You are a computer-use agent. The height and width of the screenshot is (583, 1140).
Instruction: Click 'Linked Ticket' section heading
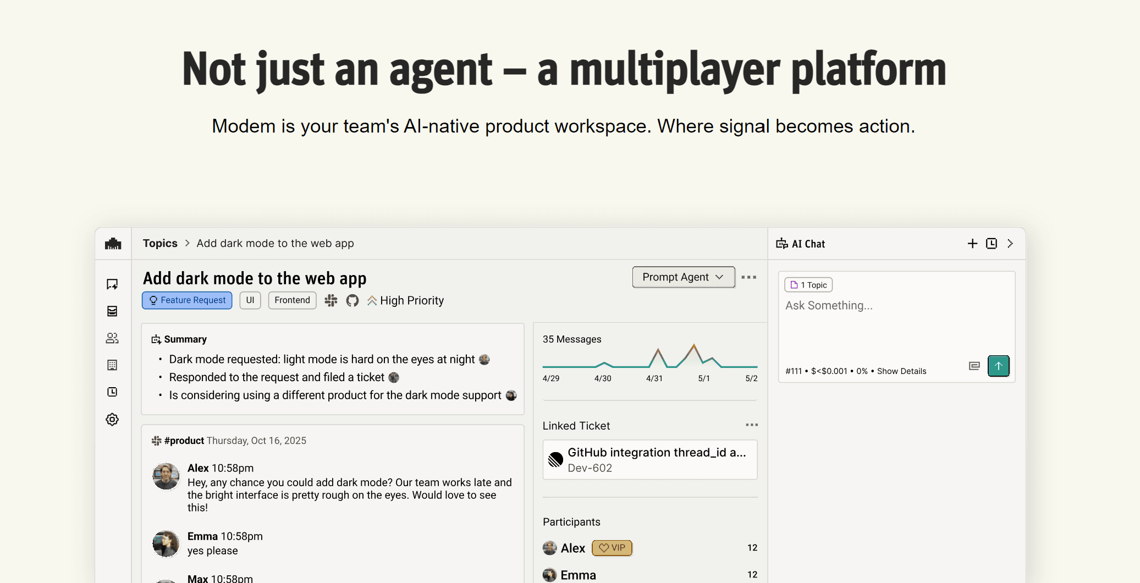click(x=576, y=426)
